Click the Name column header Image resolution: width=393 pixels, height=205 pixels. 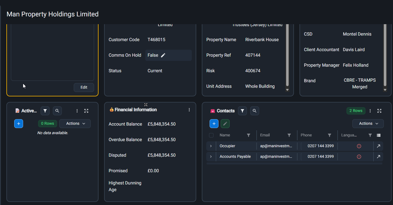point(225,135)
